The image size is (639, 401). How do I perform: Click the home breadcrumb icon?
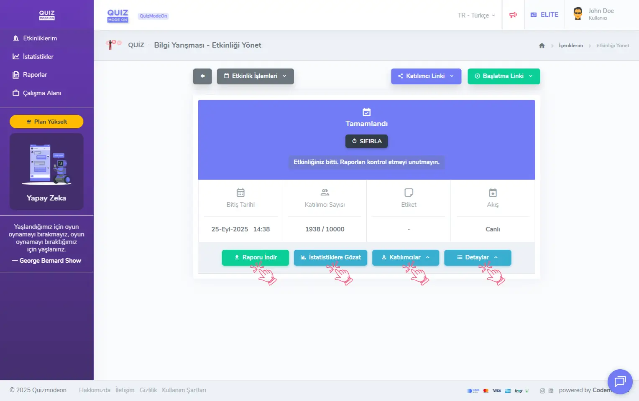[x=542, y=46]
